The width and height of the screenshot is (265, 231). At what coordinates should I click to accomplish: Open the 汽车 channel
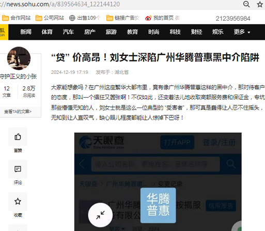pyautogui.click(x=68, y=32)
